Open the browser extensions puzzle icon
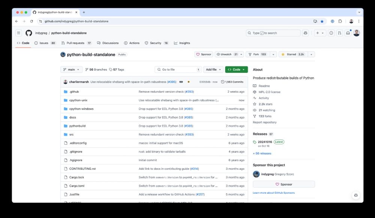 [x=340, y=21]
